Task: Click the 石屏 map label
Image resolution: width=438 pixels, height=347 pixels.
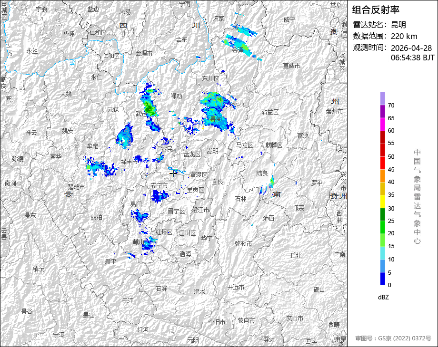Action: (x=161, y=289)
